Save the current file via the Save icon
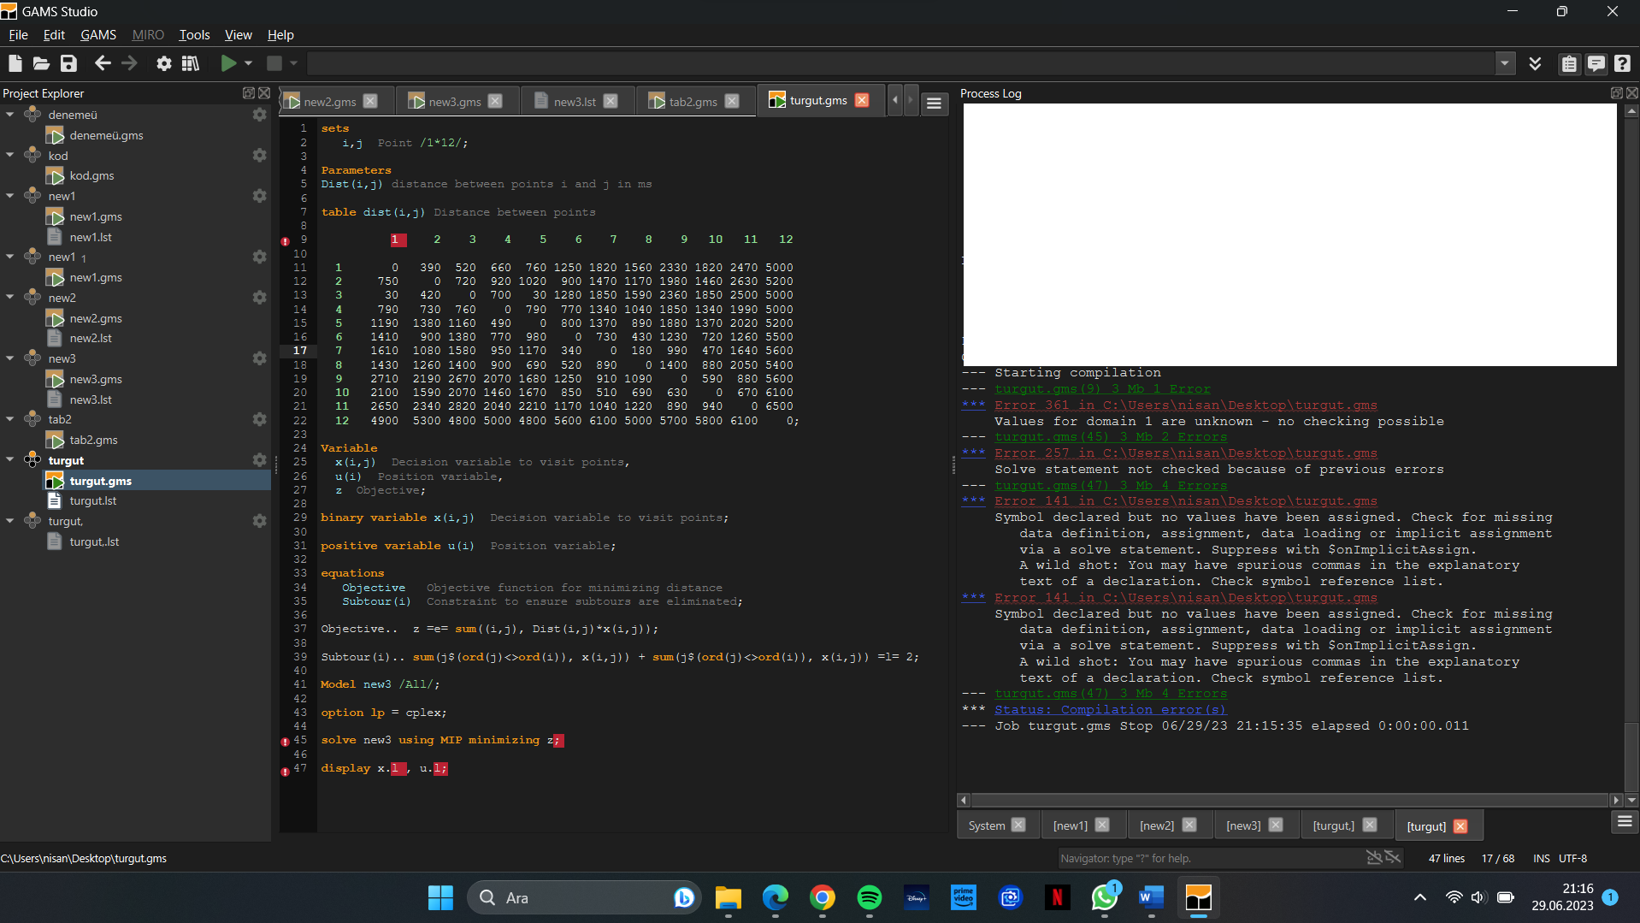The image size is (1640, 923). click(68, 62)
